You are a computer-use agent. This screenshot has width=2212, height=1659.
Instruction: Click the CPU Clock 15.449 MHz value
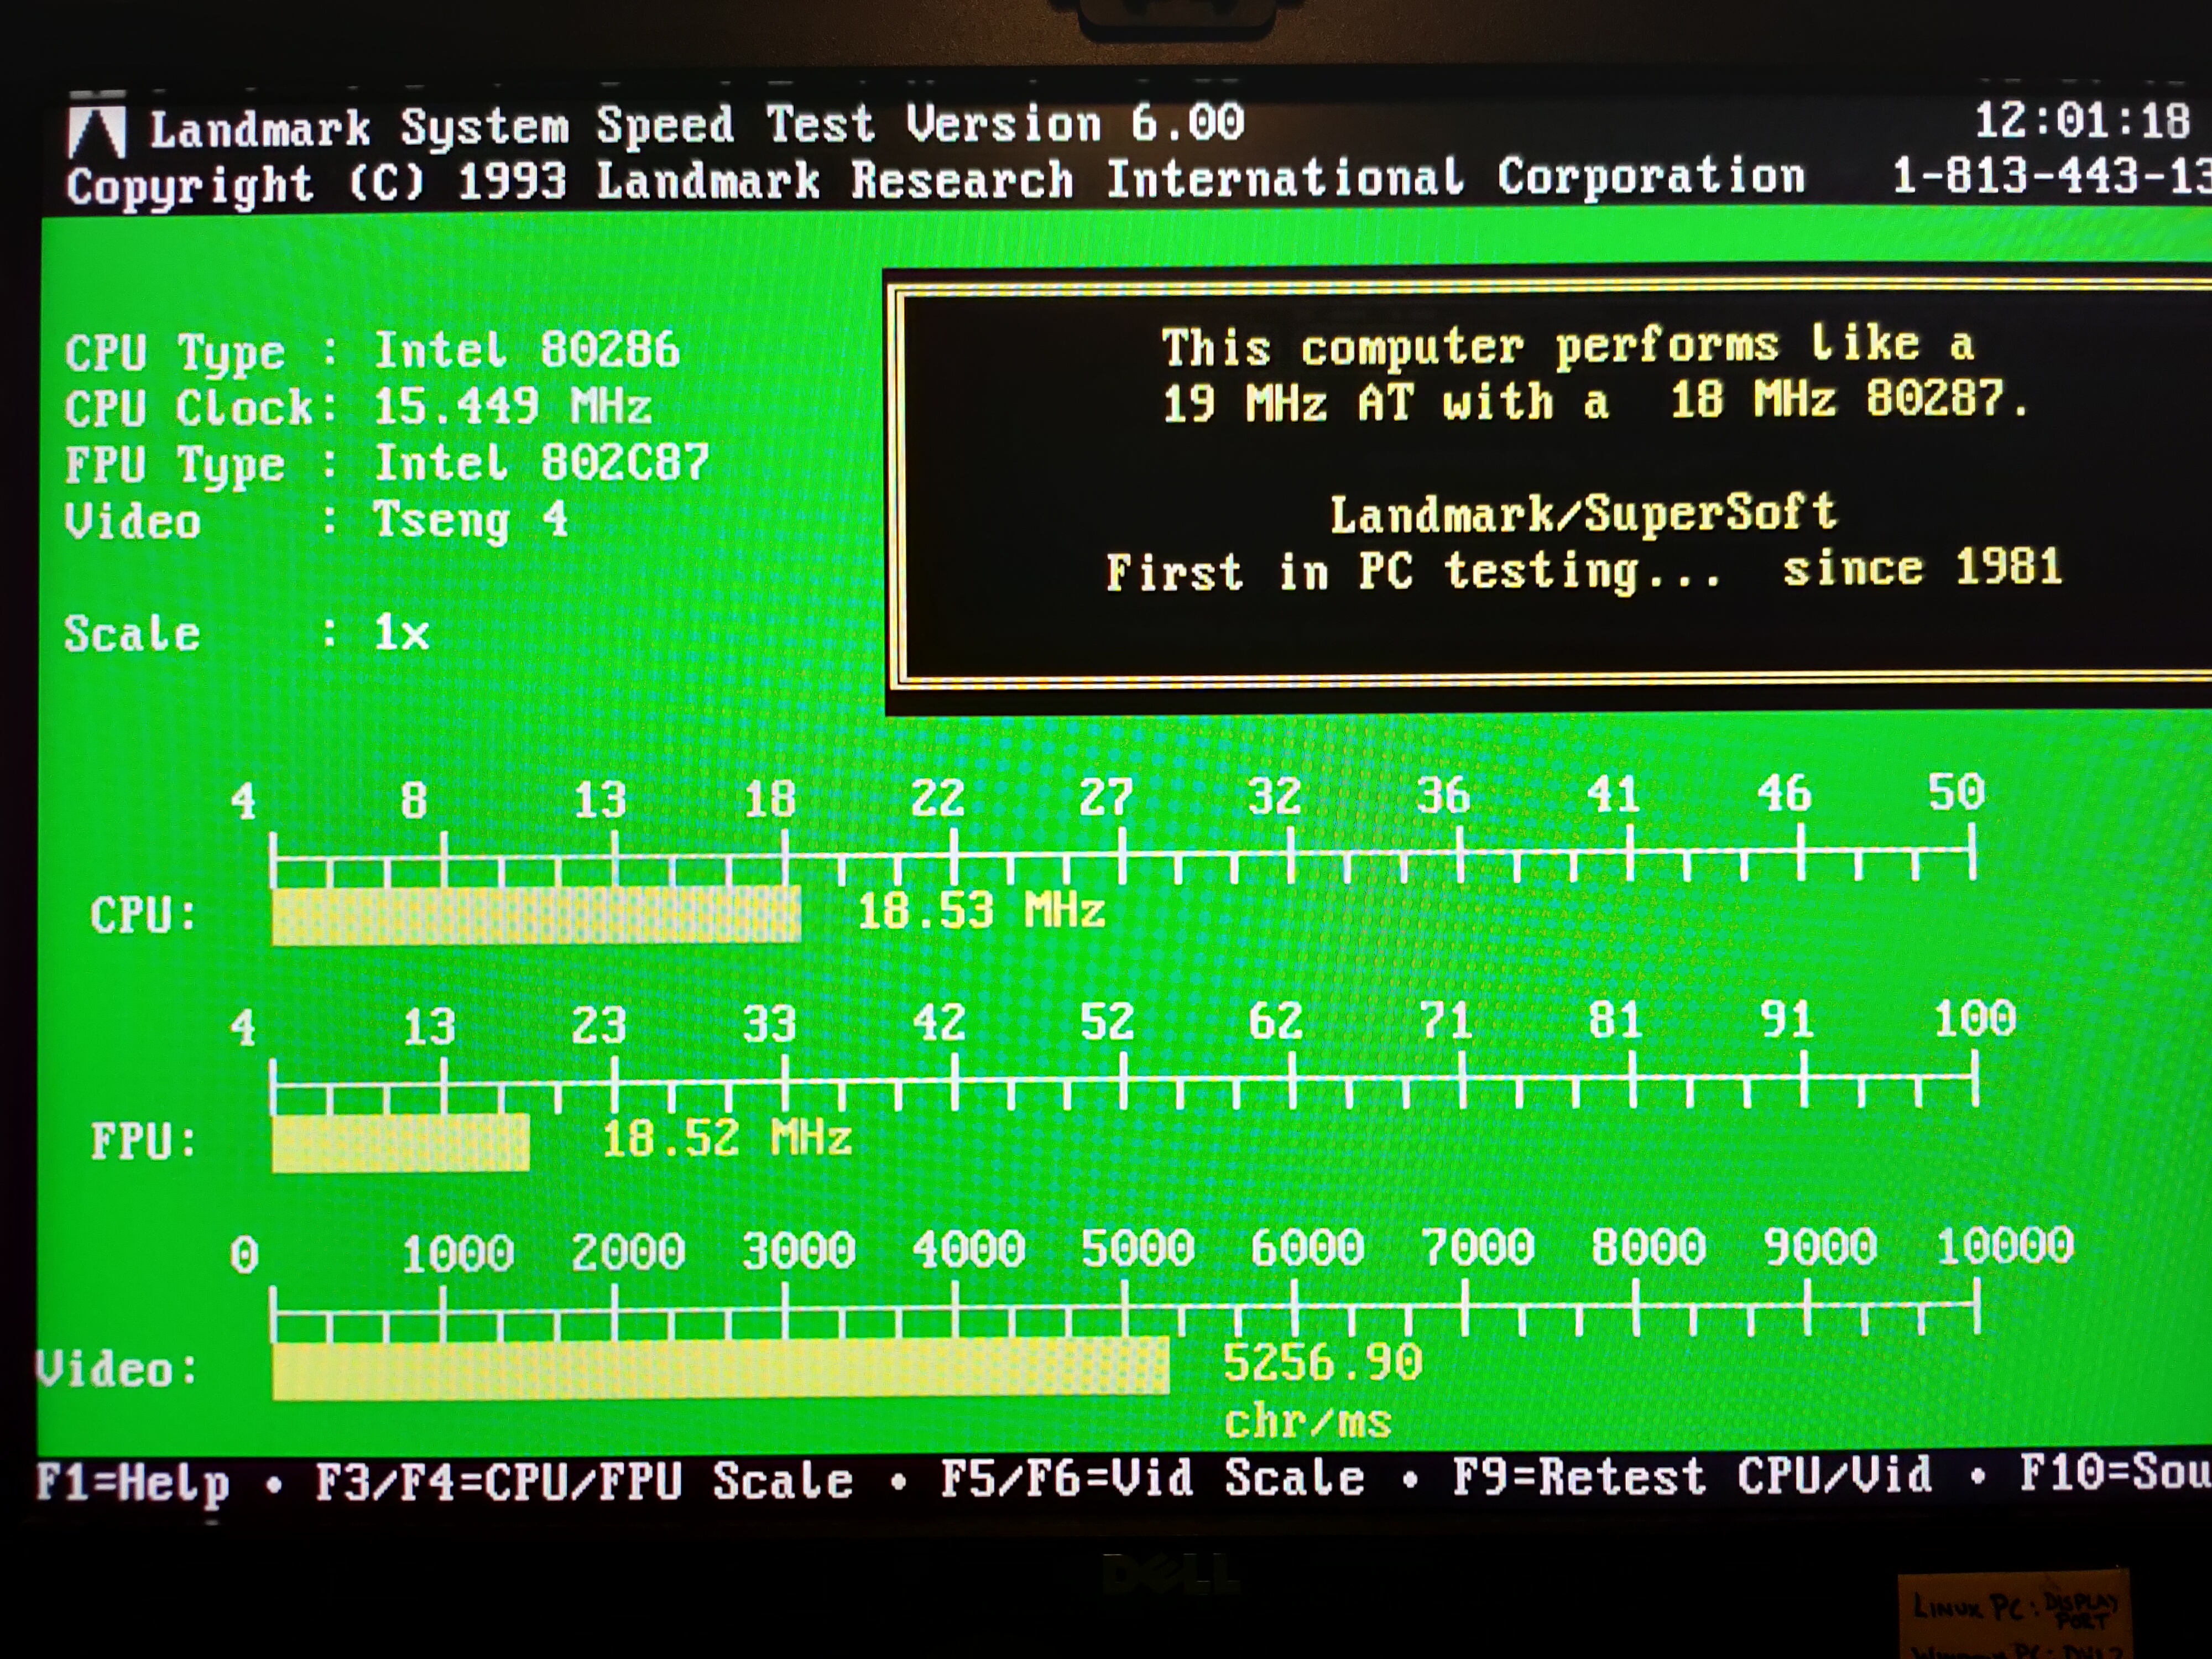pyautogui.click(x=512, y=407)
